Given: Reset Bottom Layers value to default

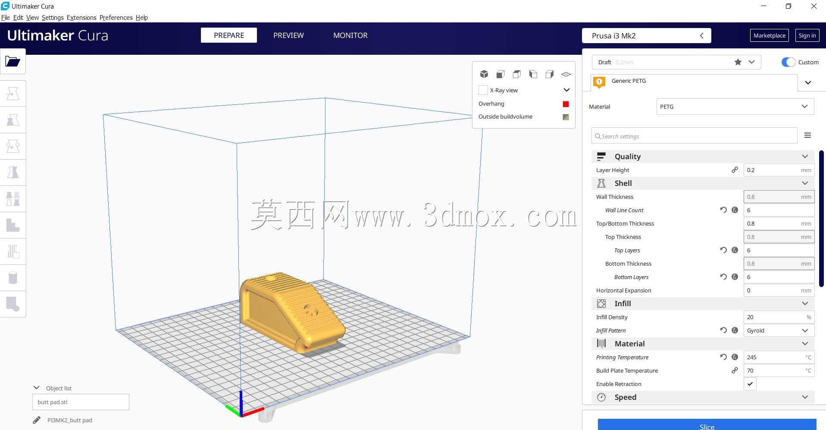Looking at the screenshot, I should click(x=723, y=277).
